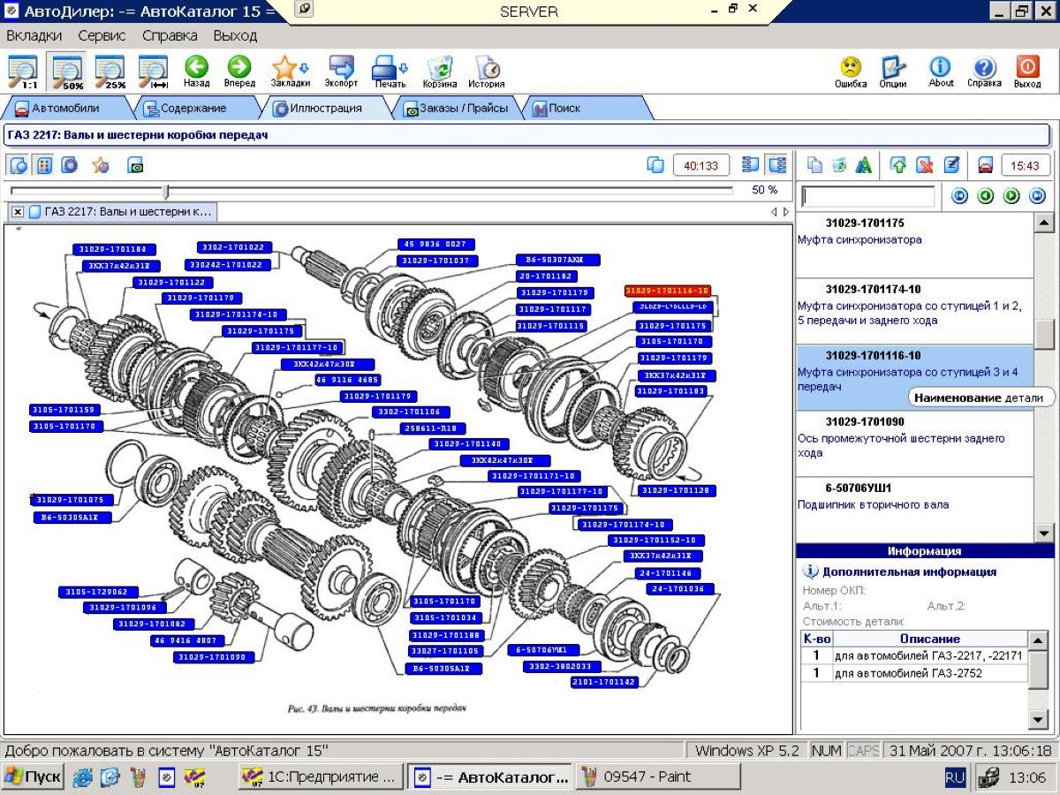Click highlighted label 31029-1701116-10 on diagram
Viewport: 1060px width, 795px height.
pos(667,291)
